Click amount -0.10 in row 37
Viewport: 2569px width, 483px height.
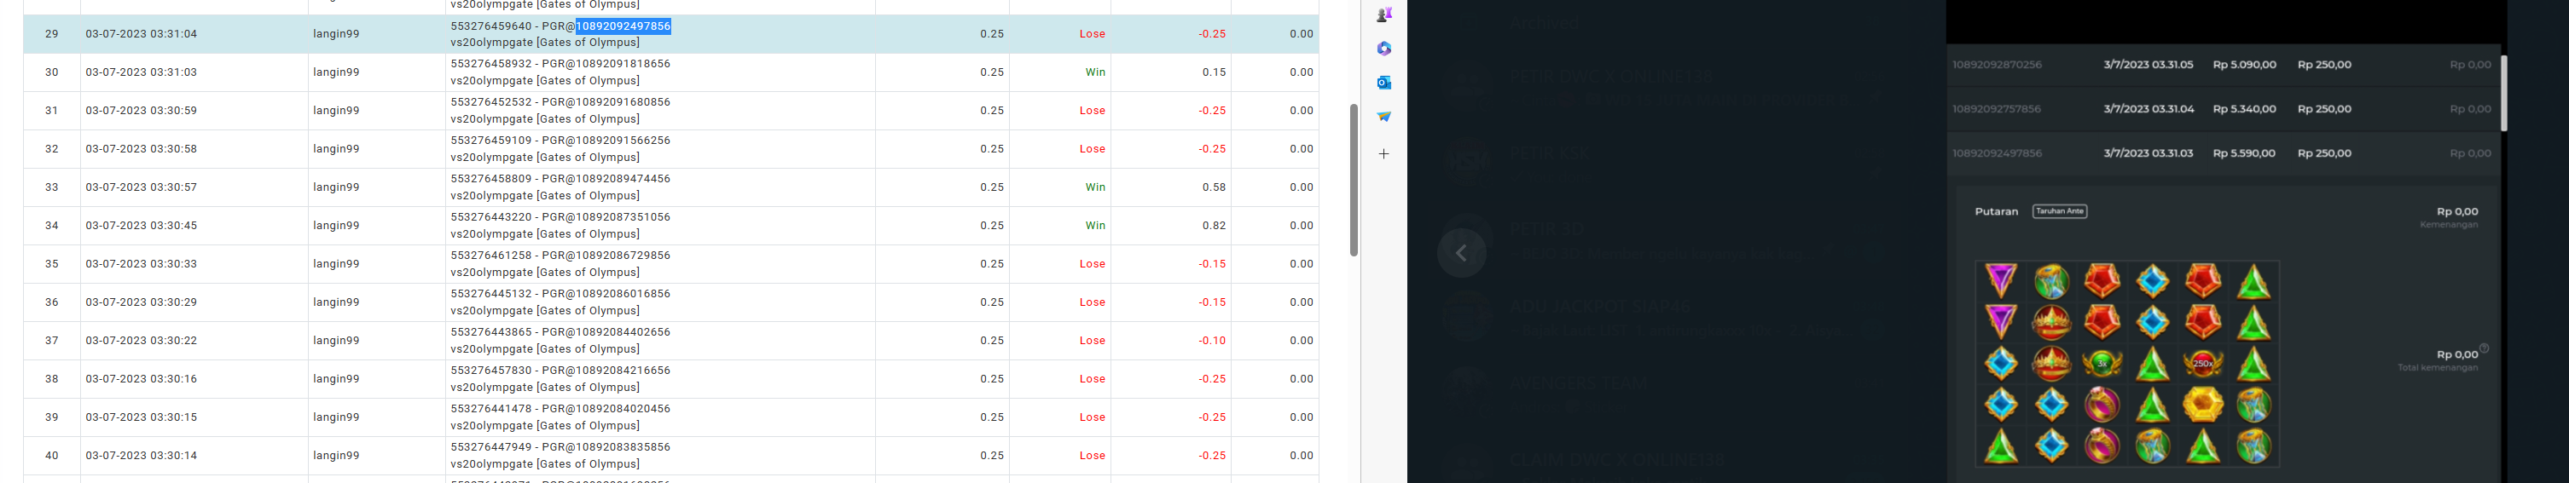1212,341
